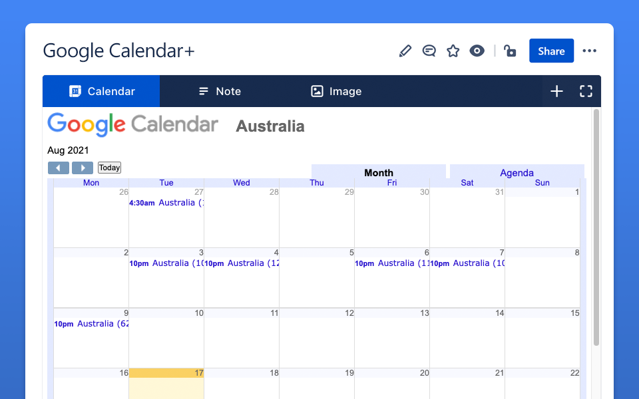Open the 10pm Australia event on Wednesday 4
639x399 pixels.
point(242,263)
